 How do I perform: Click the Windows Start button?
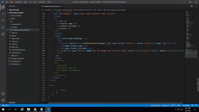(3, 109)
